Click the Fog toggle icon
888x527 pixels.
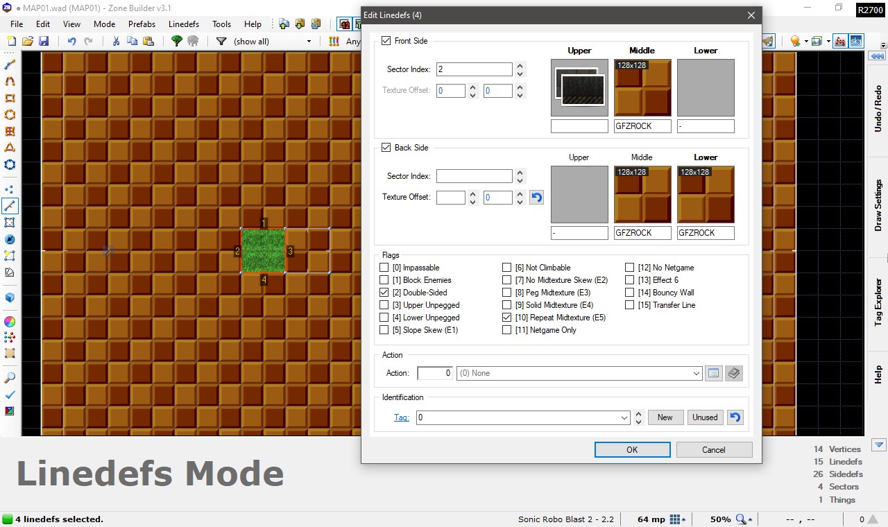pos(840,42)
